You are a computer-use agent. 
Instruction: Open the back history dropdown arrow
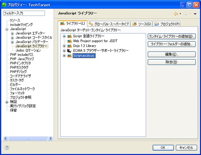180,14
